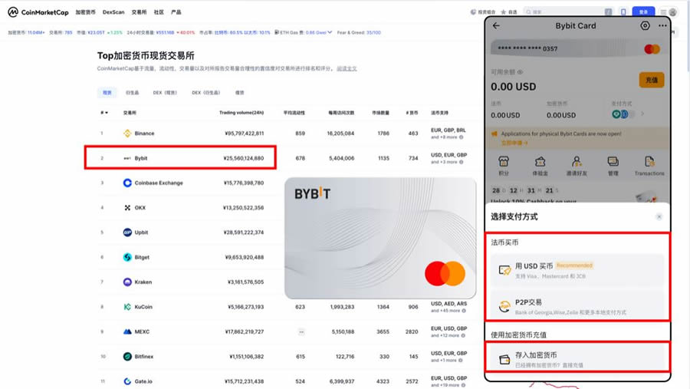Viewport: 690px width, 389px height.
Task: Close the 选择支付方式 sheet with X
Action: click(x=659, y=216)
